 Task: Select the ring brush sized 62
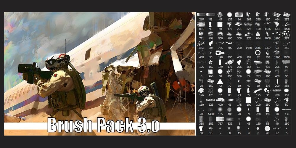coord(258,53)
